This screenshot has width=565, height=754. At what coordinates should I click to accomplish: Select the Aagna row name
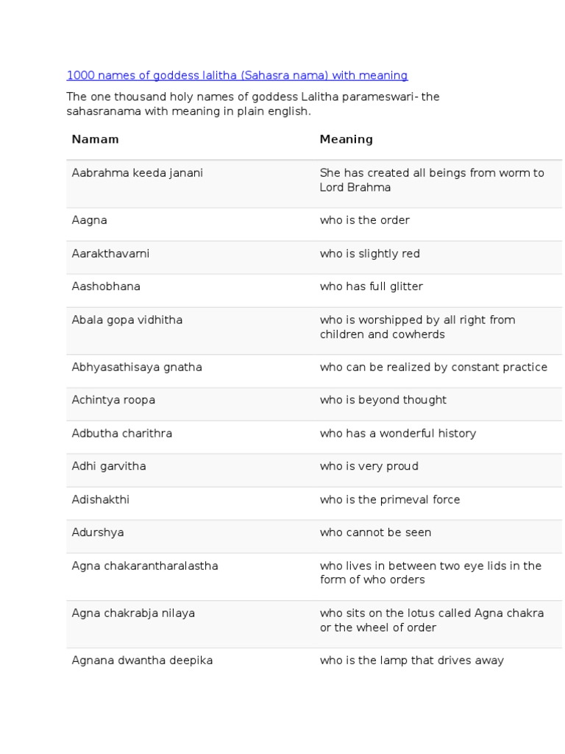tap(89, 221)
